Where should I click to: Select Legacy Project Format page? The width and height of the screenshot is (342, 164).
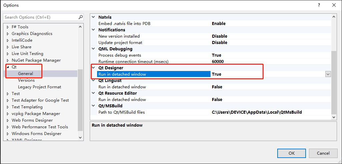click(x=39, y=87)
